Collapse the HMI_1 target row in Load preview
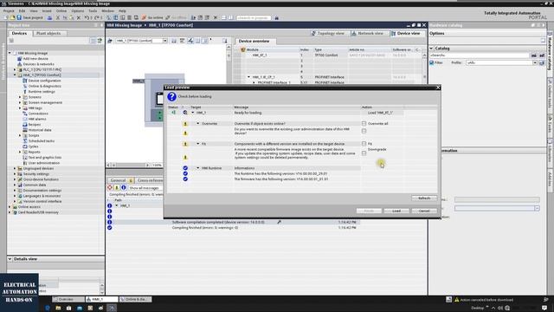 pyautogui.click(x=193, y=113)
